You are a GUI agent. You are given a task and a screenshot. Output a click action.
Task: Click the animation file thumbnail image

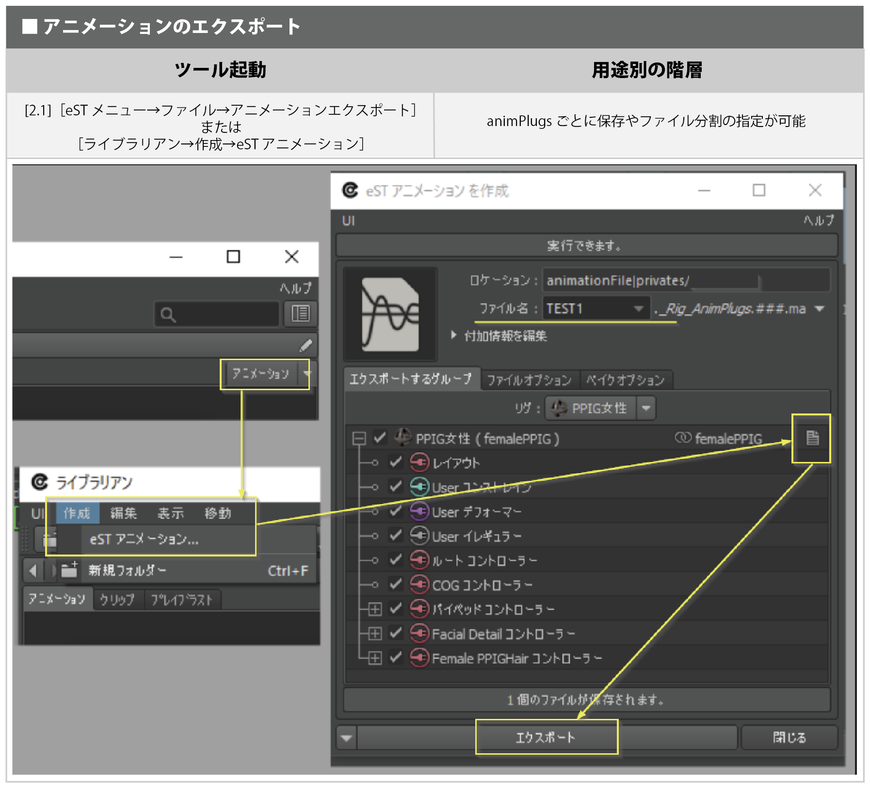390,314
